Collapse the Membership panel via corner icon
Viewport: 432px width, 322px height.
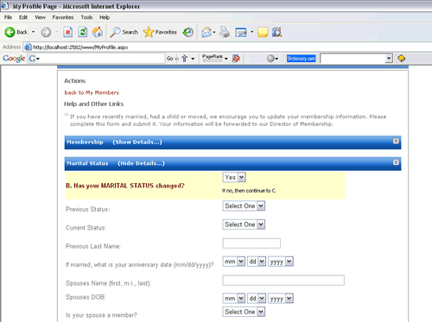tap(396, 141)
